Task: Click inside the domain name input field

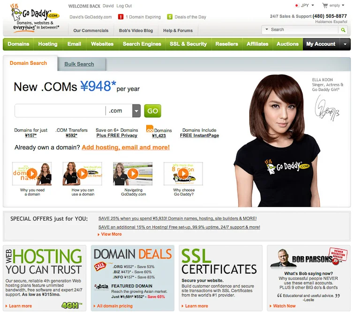Action: pyautogui.click(x=60, y=111)
